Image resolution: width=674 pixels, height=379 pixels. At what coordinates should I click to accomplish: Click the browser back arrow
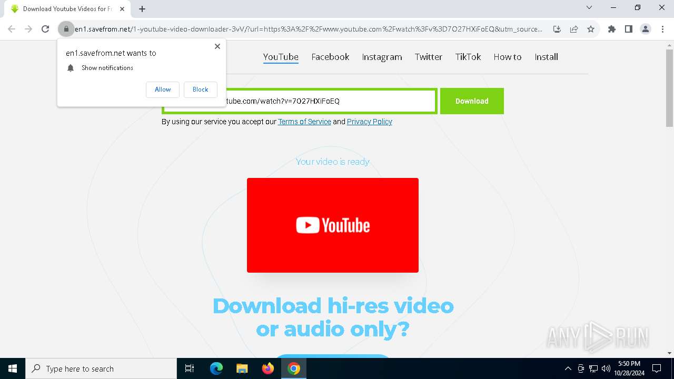coord(12,29)
